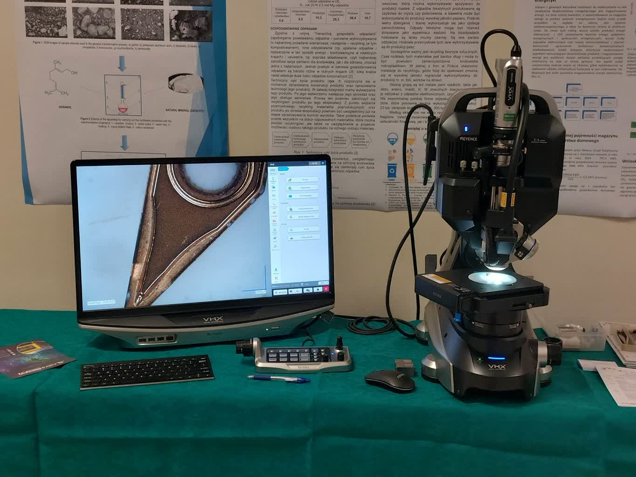Click the red circular button in the bottom bar
The image size is (636, 477).
pos(326,289)
